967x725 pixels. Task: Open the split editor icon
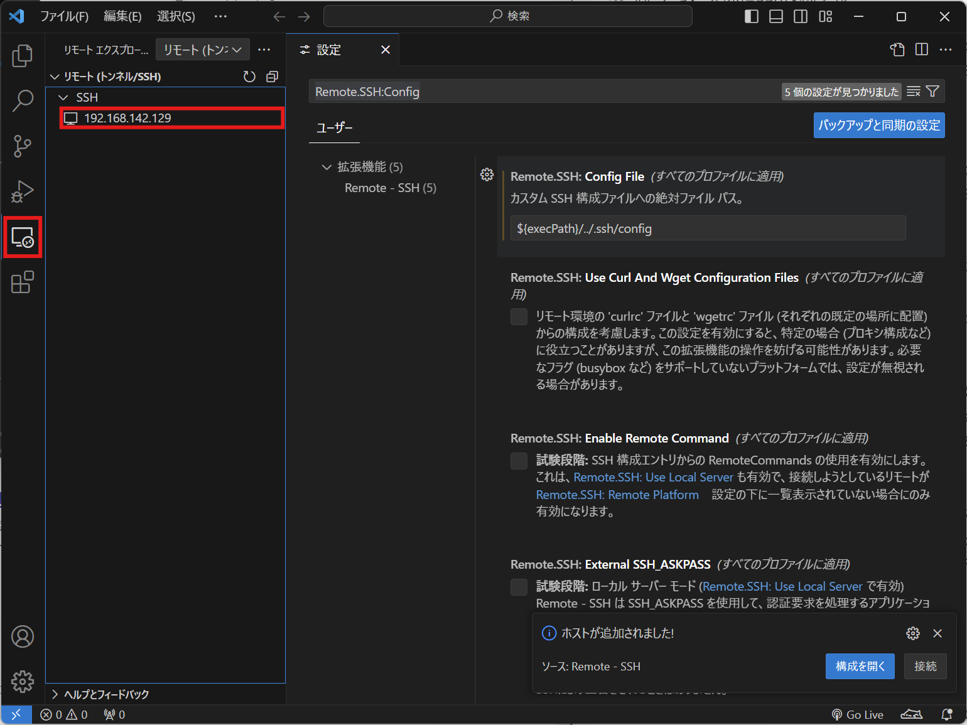[x=921, y=50]
